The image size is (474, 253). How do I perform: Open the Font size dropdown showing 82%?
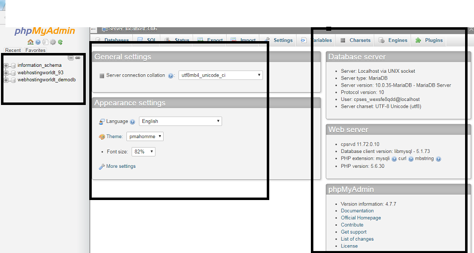point(144,152)
